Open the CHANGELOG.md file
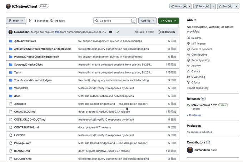The height and width of the screenshot is (162, 243). click(x=25, y=112)
